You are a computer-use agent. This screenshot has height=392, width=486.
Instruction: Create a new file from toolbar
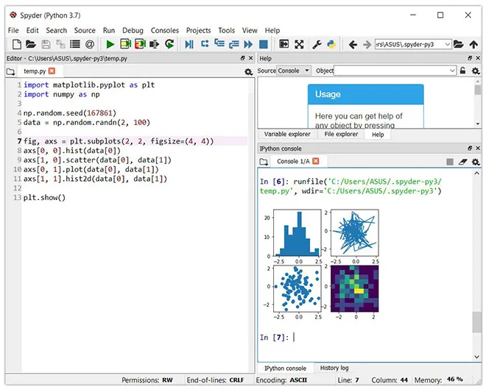click(16, 45)
